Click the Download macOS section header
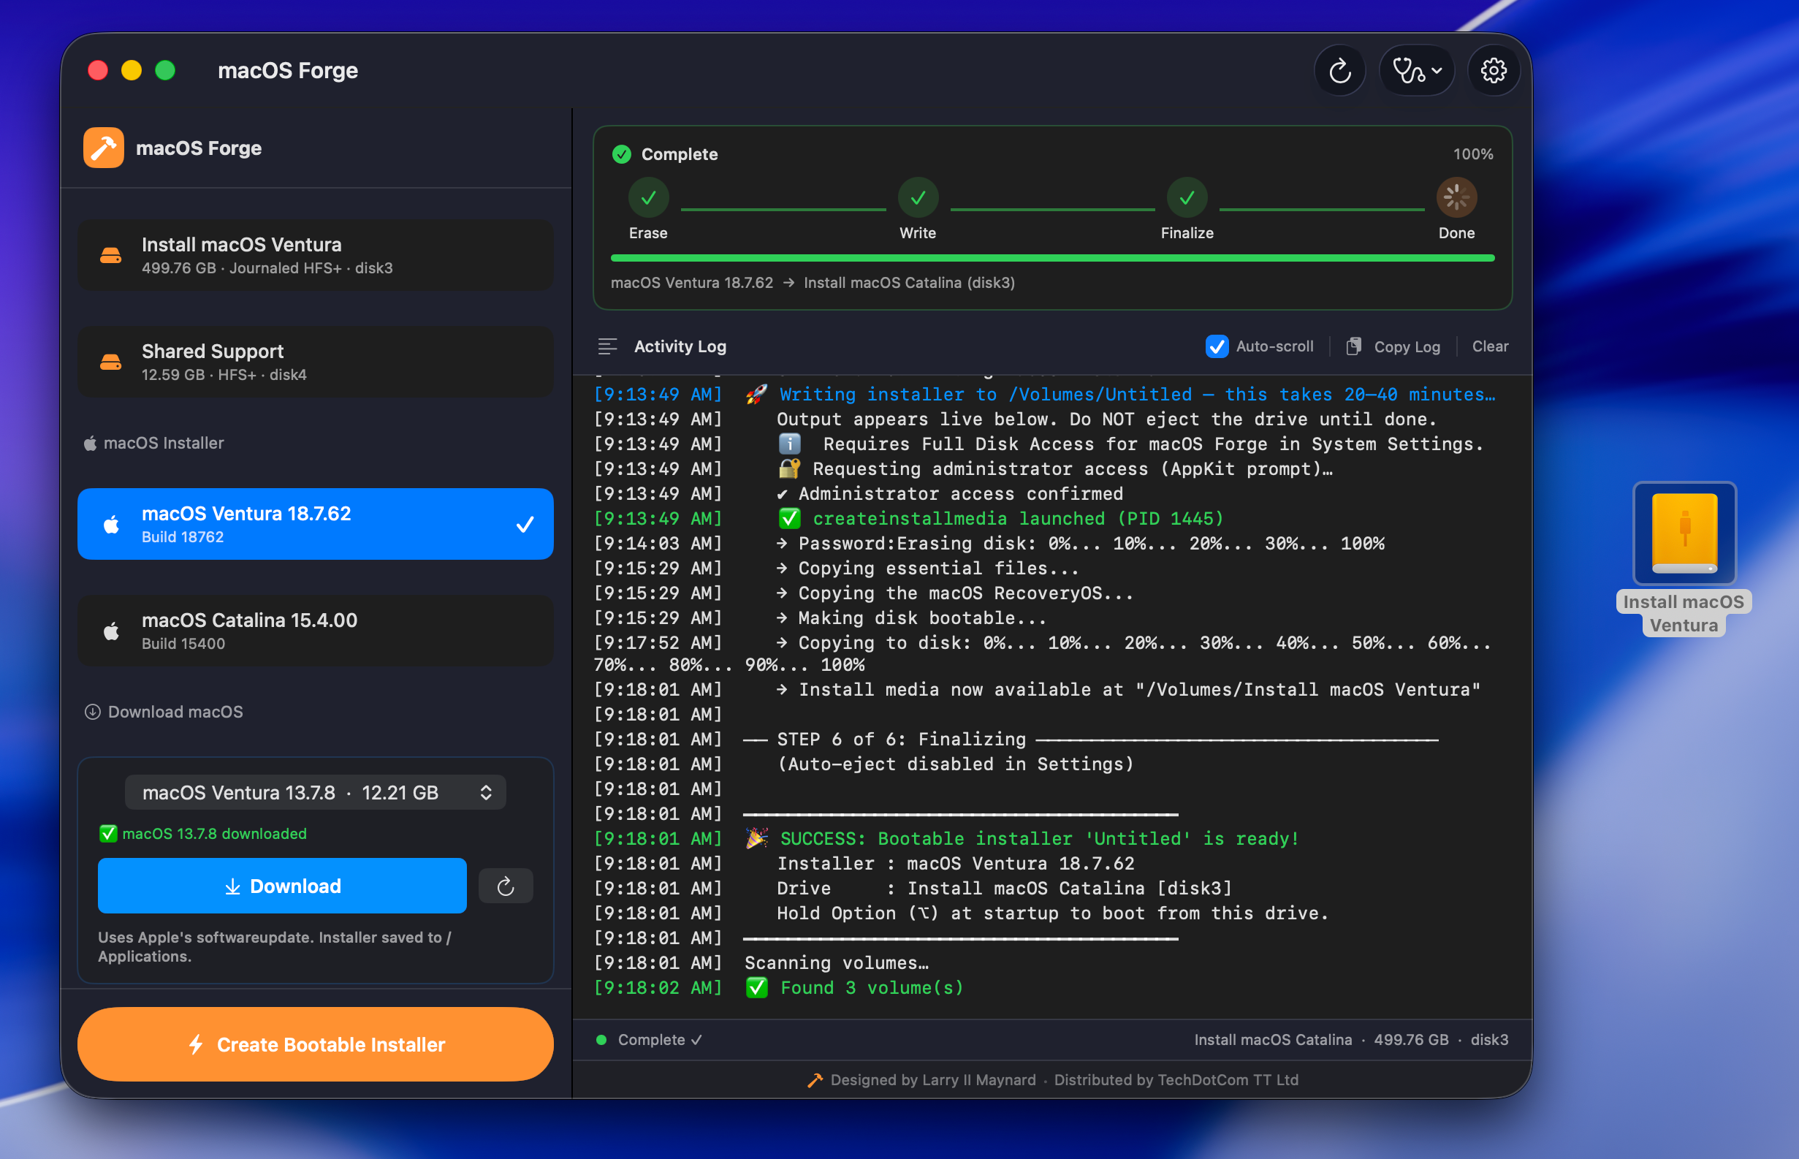Viewport: 1799px width, 1159px height. pyautogui.click(x=164, y=712)
